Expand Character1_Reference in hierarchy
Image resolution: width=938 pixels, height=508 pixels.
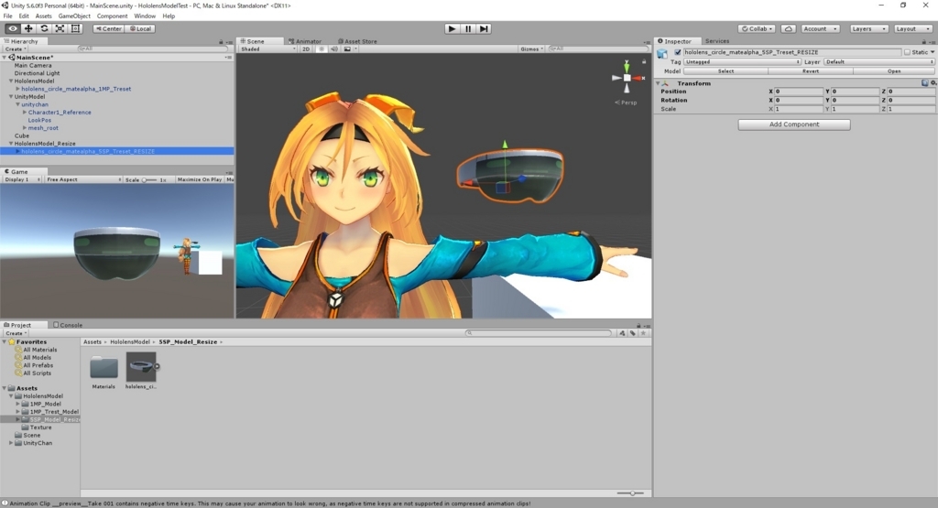point(25,113)
